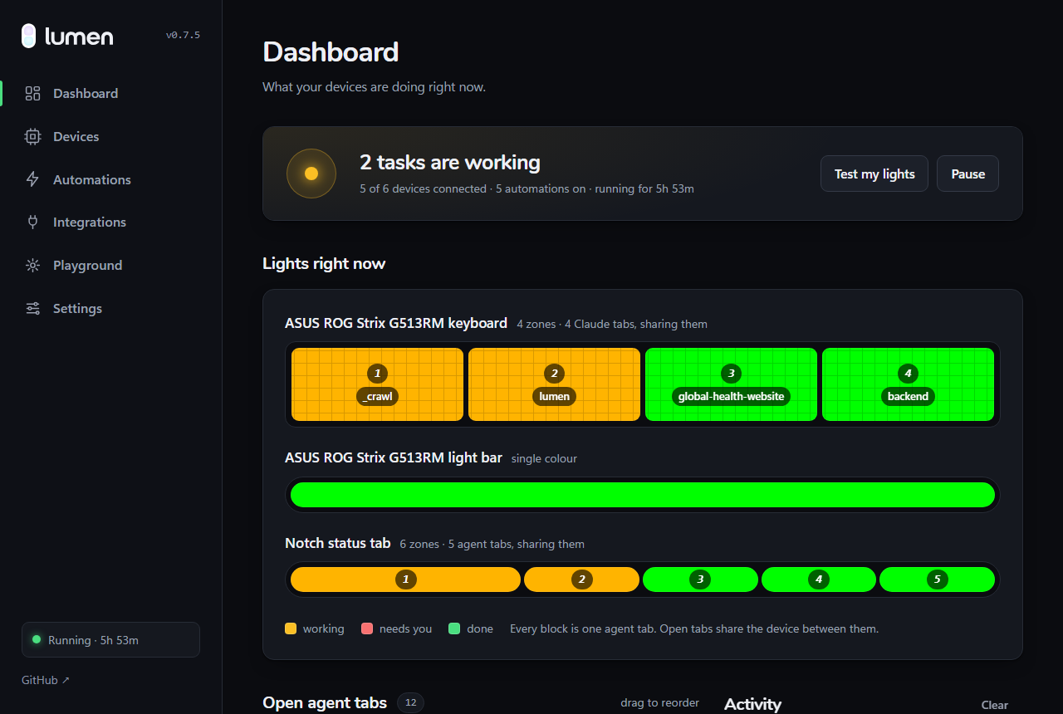Image resolution: width=1063 pixels, height=714 pixels.
Task: Select Notch status tab zone 5
Action: [937, 580]
